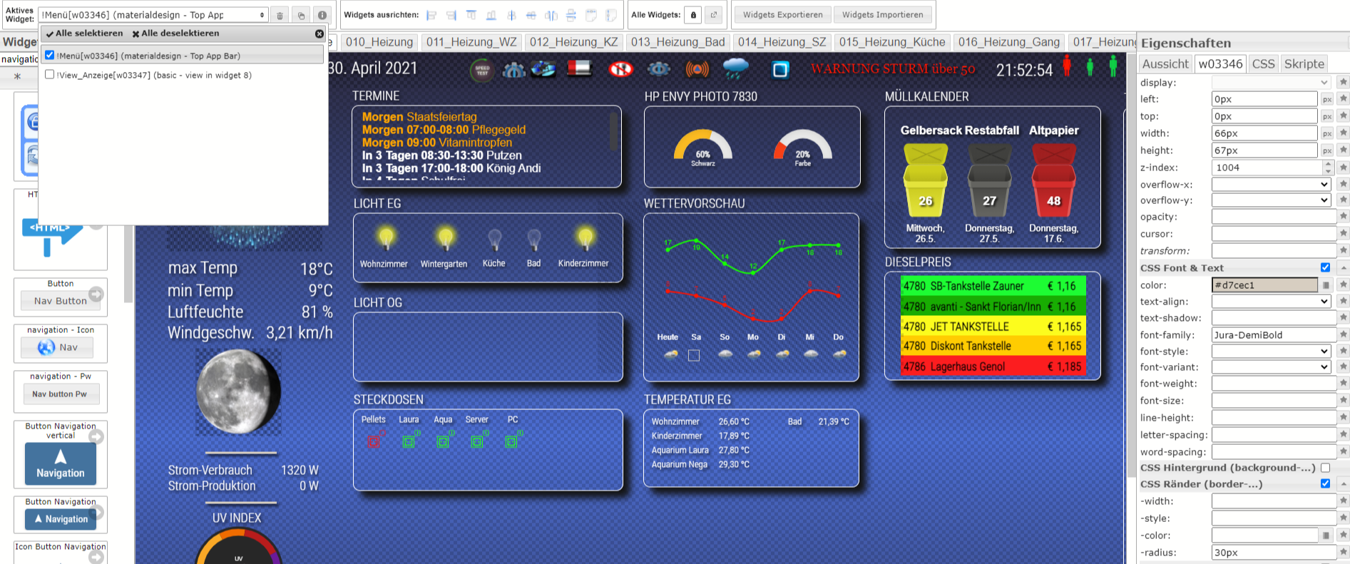The image size is (1350, 564).
Task: Enable CSS Hintergrund background checkbox
Action: tap(1325, 468)
